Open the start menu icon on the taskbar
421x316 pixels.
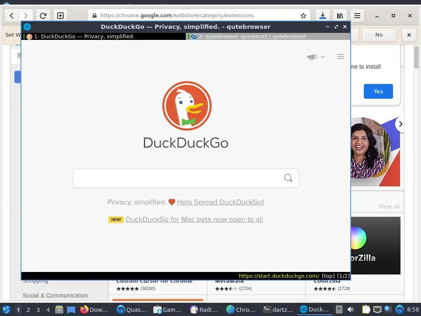click(7, 309)
